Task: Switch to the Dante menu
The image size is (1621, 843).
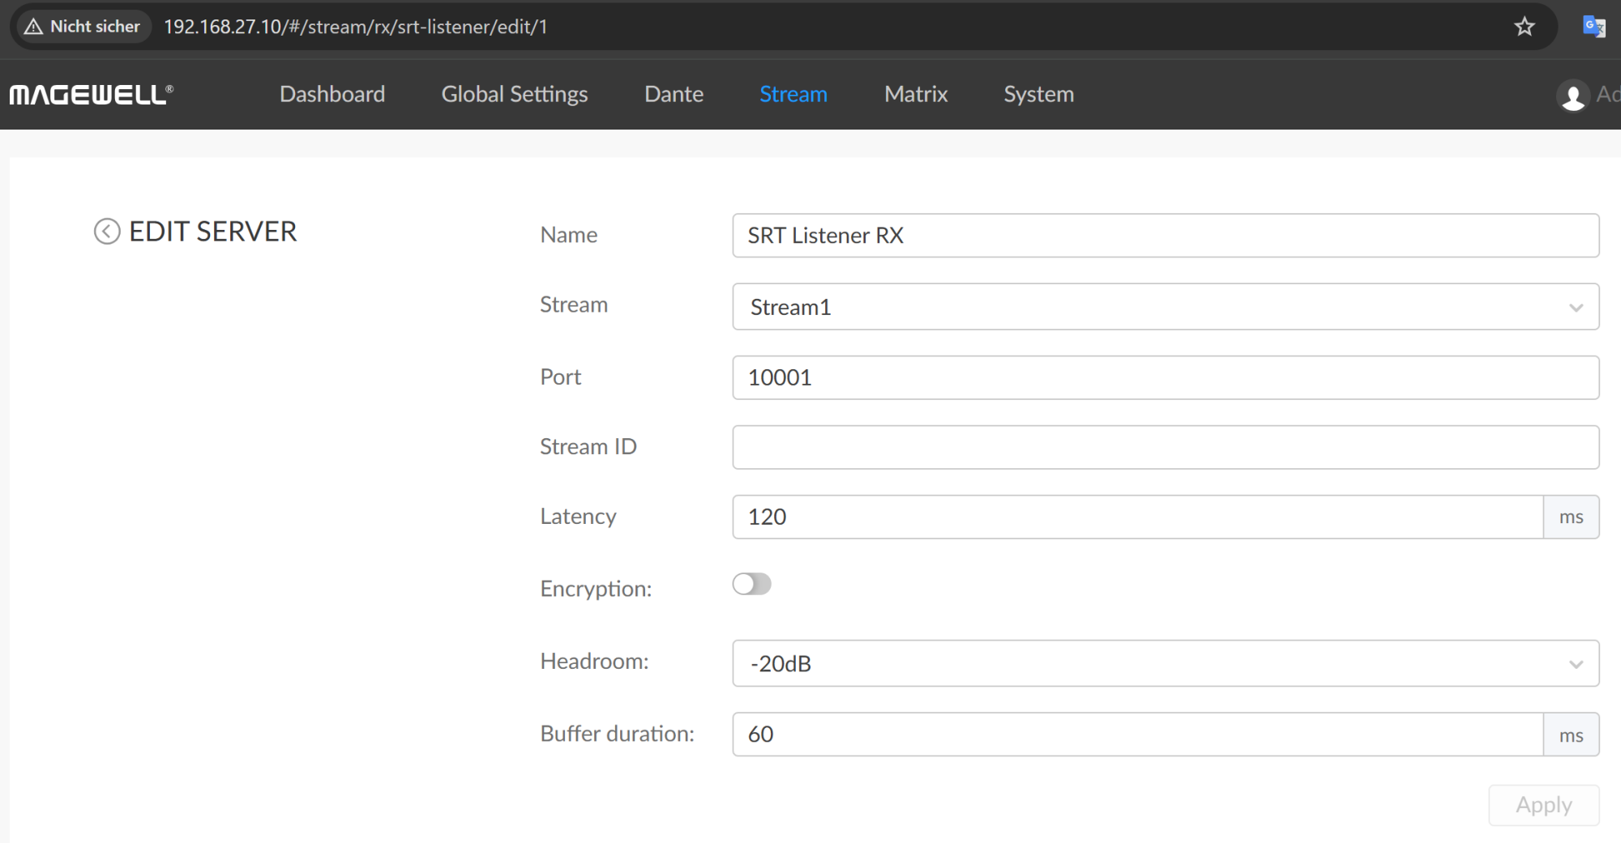Action: [x=674, y=95]
